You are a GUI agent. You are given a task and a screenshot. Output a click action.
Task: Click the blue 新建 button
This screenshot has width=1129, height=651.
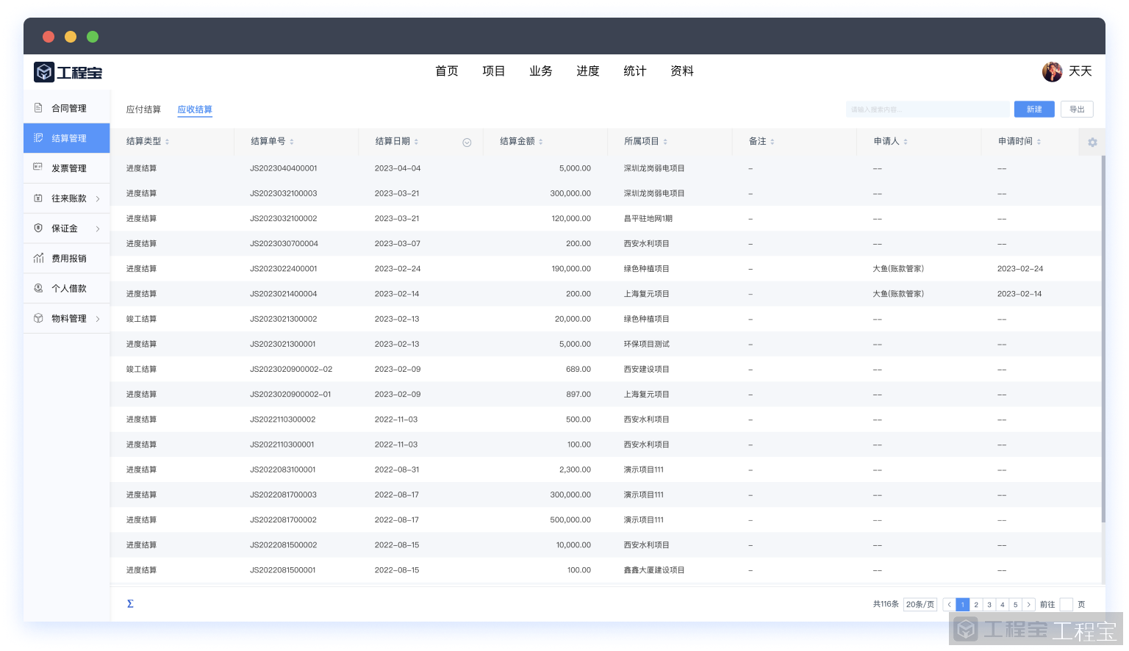[x=1034, y=109]
